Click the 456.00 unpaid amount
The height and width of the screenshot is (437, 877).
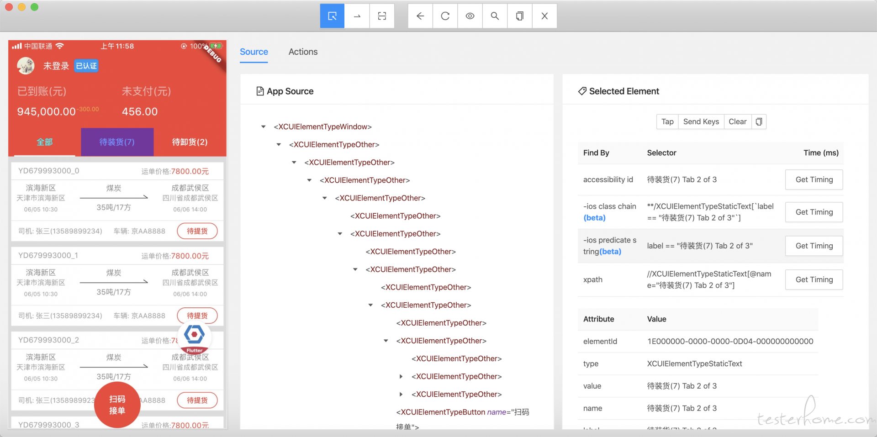tap(140, 111)
